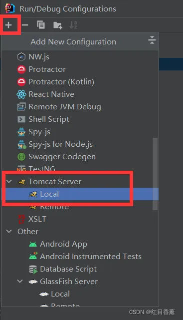Click the configuration list scrollbar thumb
Screen dimensions: 183x320
tap(155, 174)
